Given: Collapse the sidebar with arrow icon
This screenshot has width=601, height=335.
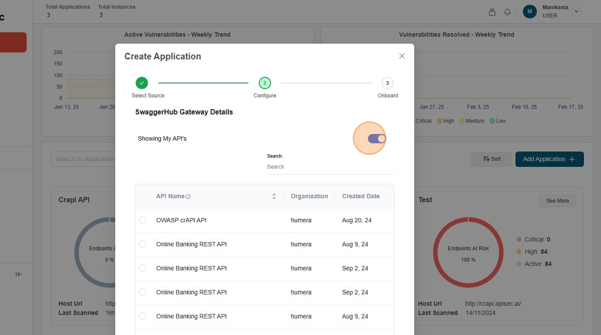Looking at the screenshot, I should coord(19,274).
